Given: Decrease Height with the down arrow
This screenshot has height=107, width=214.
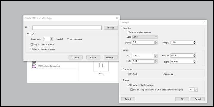Looking at the screenshot, I should (x=194, y=44).
